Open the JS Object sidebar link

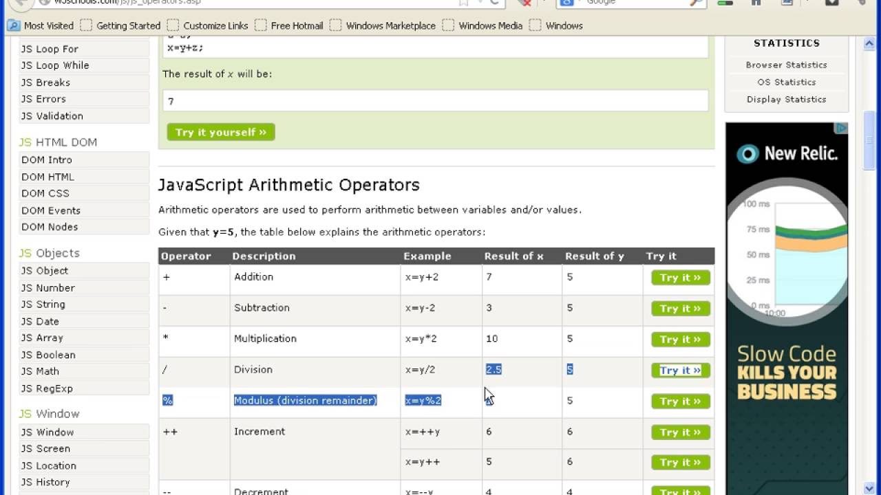[84, 271]
